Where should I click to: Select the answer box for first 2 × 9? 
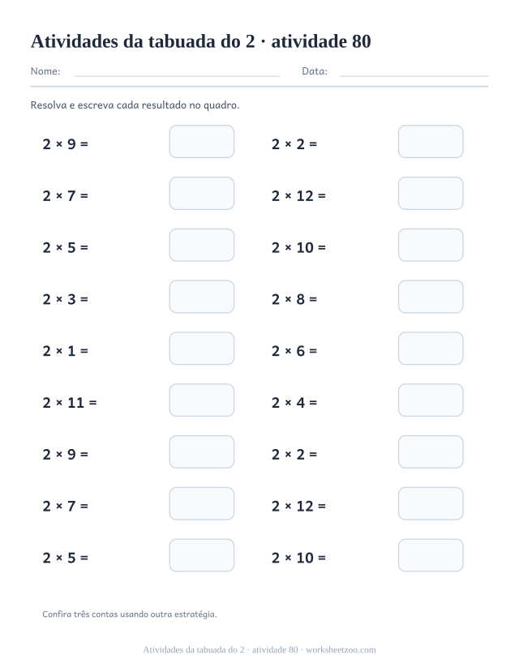[202, 142]
